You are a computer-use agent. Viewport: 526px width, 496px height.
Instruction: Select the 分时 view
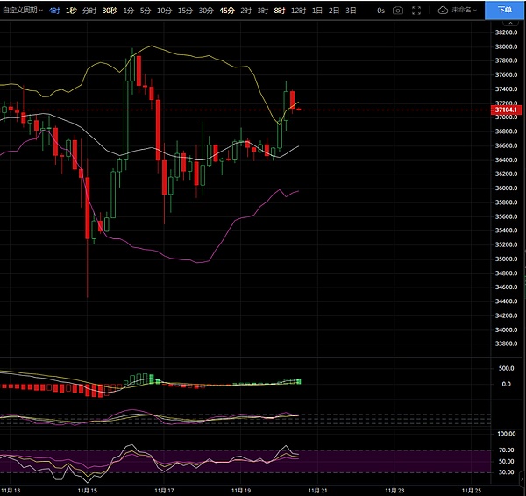point(89,11)
